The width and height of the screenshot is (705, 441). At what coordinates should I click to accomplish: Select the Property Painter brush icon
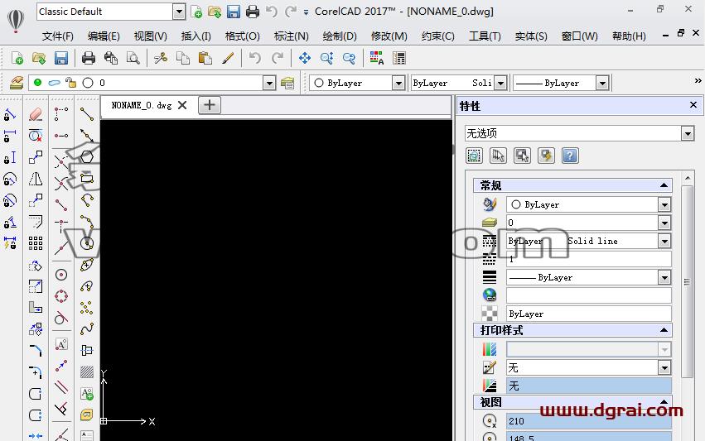(x=228, y=58)
